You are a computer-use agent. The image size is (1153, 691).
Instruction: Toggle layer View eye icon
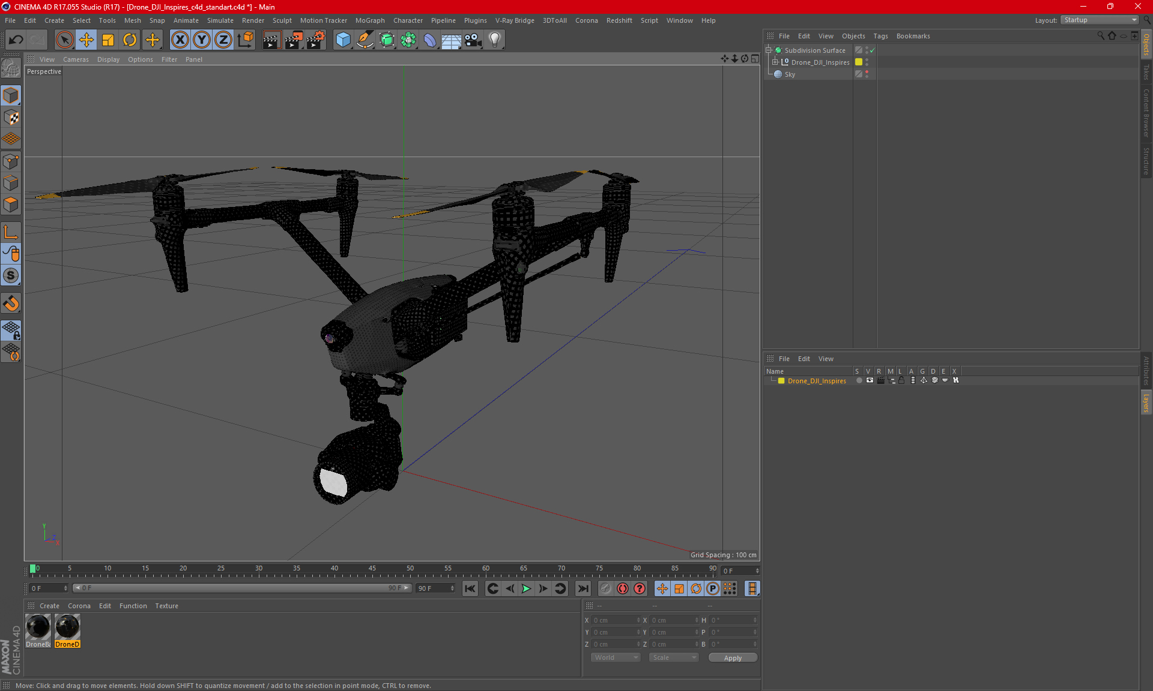pos(870,380)
